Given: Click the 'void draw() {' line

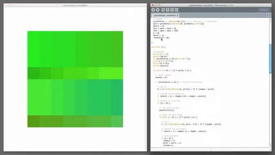Looking at the screenshot, I should point(158,47).
